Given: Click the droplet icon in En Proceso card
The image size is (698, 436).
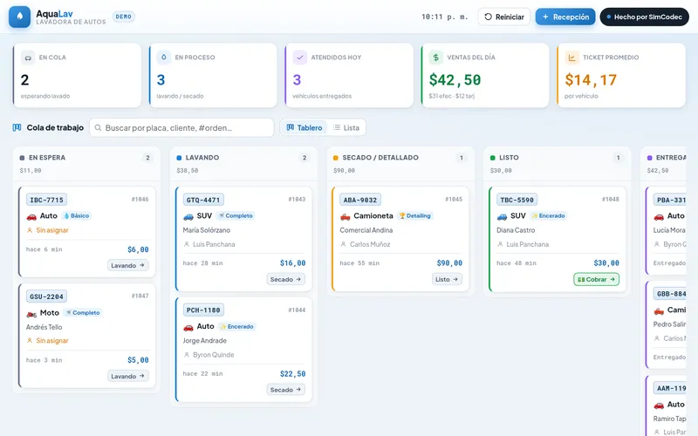Looking at the screenshot, I should 164,58.
